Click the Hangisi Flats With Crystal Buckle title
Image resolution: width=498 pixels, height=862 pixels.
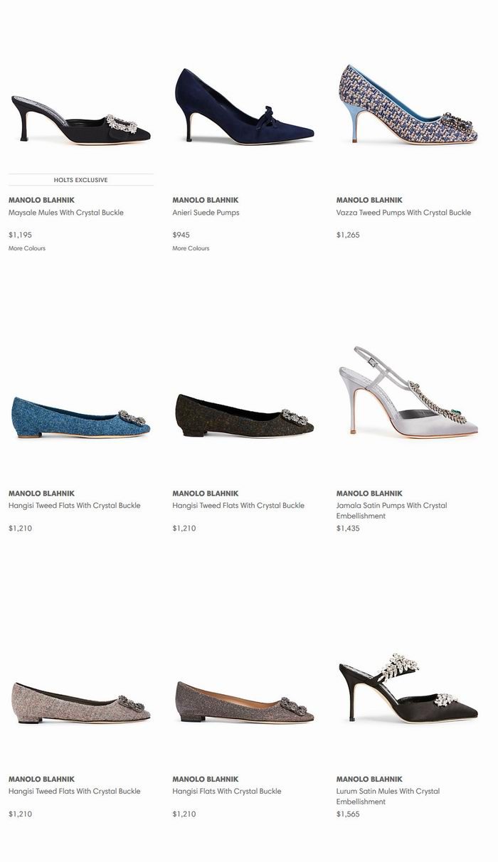tap(227, 791)
